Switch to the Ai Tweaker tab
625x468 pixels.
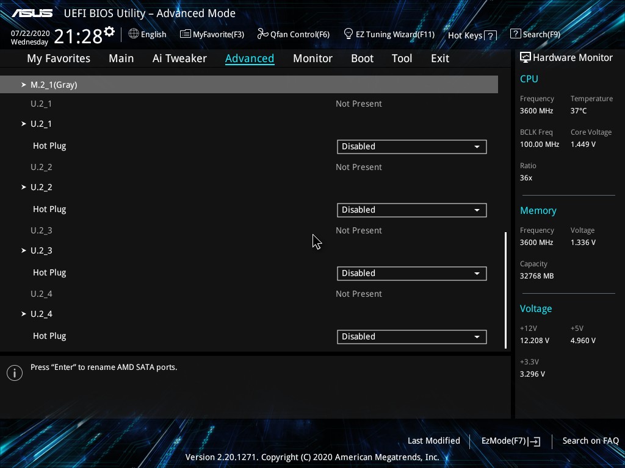(179, 58)
